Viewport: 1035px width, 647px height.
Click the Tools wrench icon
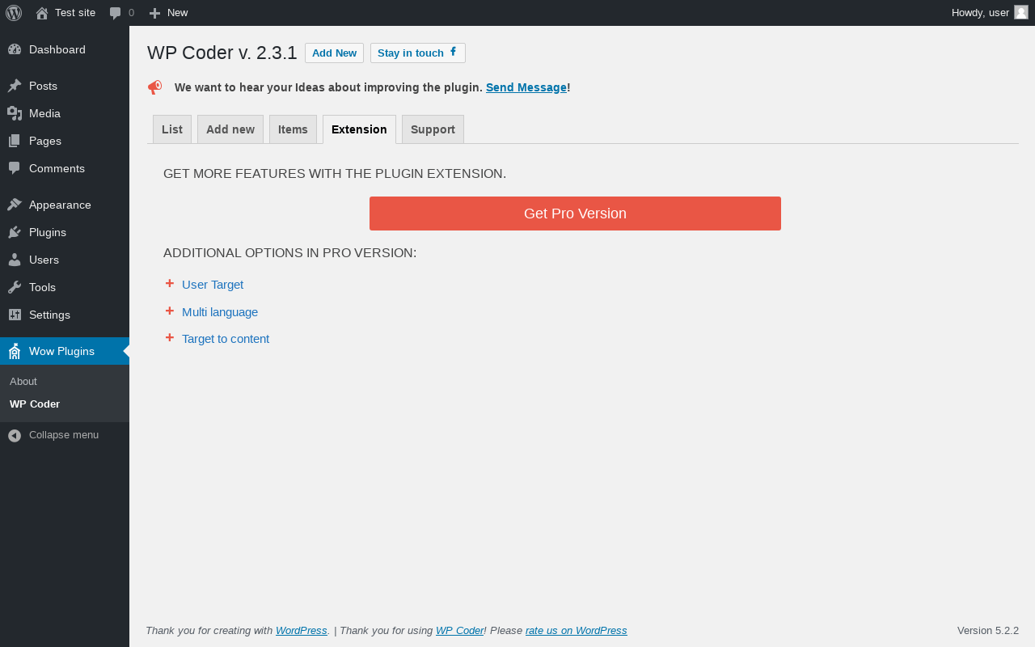[15, 287]
